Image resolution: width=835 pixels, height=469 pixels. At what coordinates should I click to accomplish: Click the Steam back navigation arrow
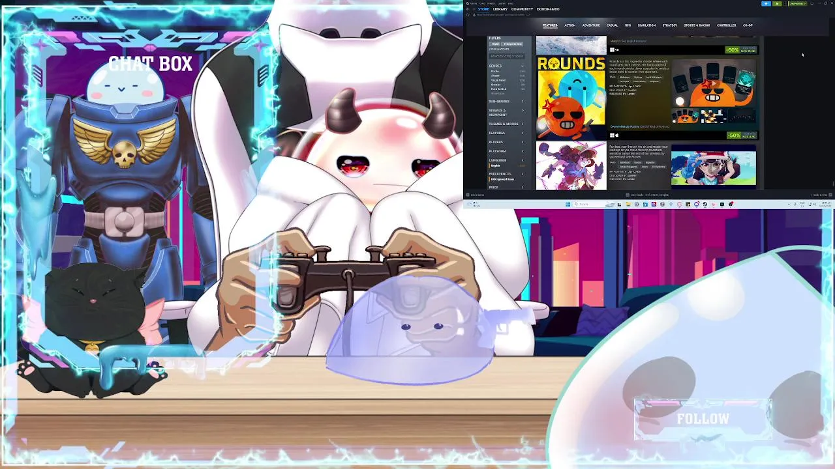pyautogui.click(x=467, y=9)
